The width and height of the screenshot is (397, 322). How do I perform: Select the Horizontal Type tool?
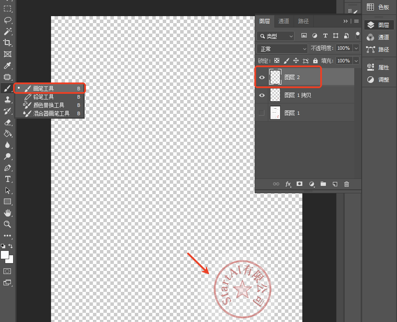7,179
